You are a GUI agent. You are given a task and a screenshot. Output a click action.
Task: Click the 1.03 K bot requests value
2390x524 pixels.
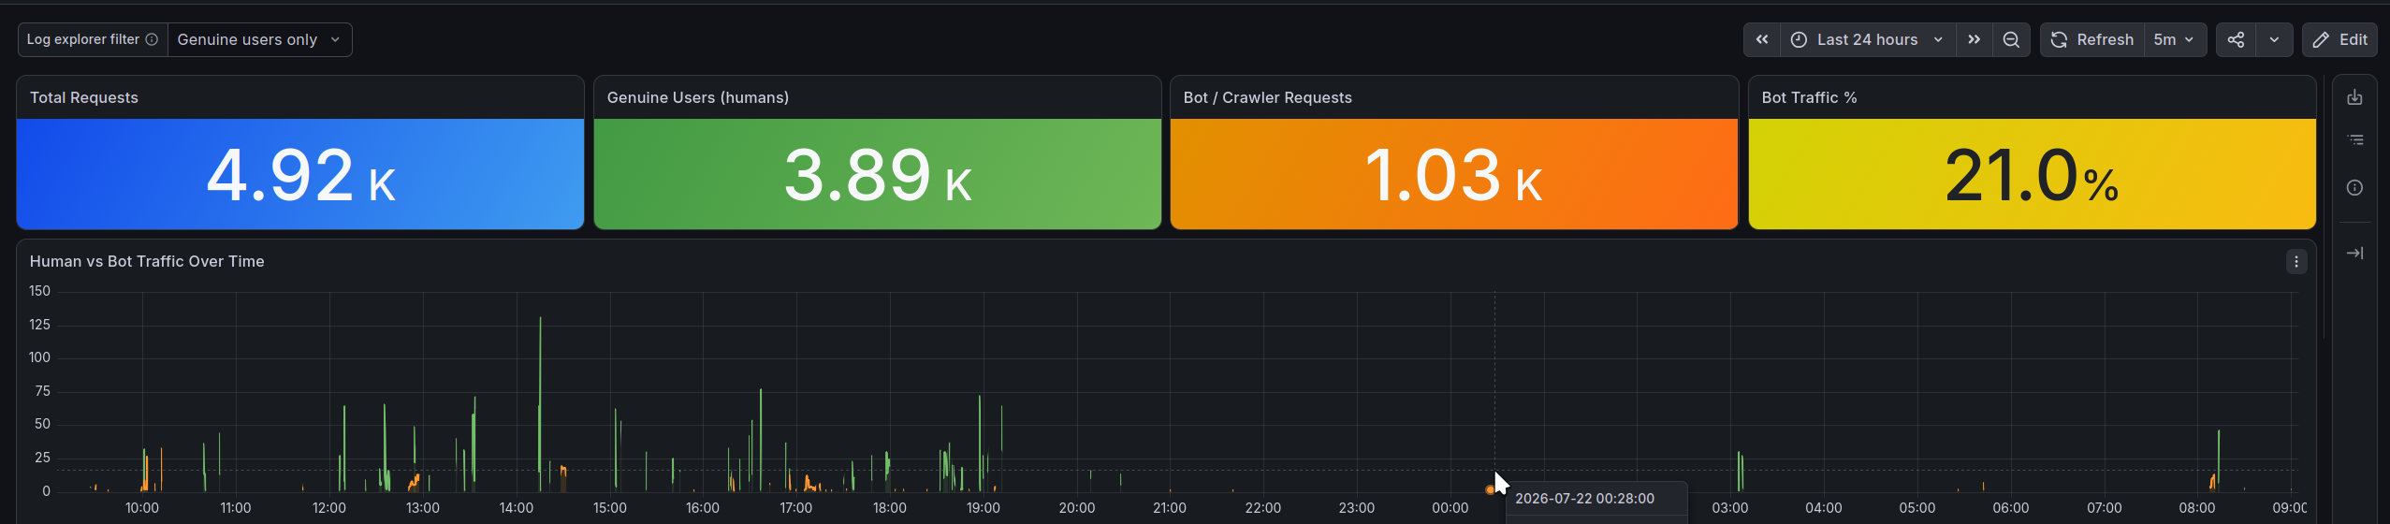(1454, 175)
